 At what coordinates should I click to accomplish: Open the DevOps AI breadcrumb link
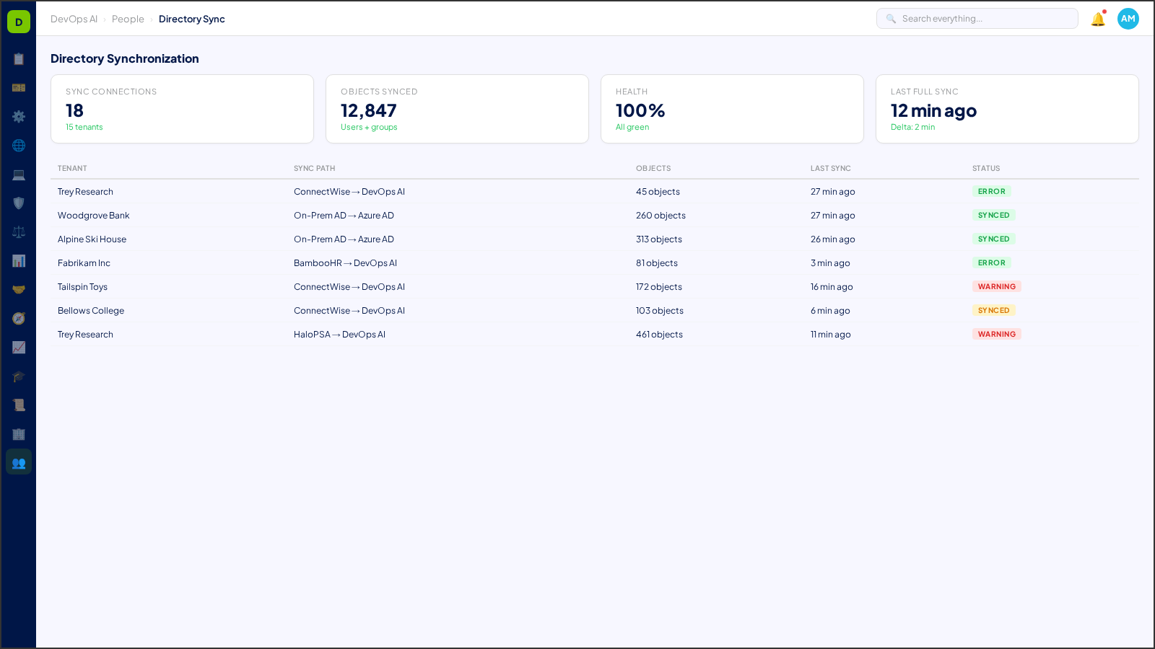[x=74, y=19]
